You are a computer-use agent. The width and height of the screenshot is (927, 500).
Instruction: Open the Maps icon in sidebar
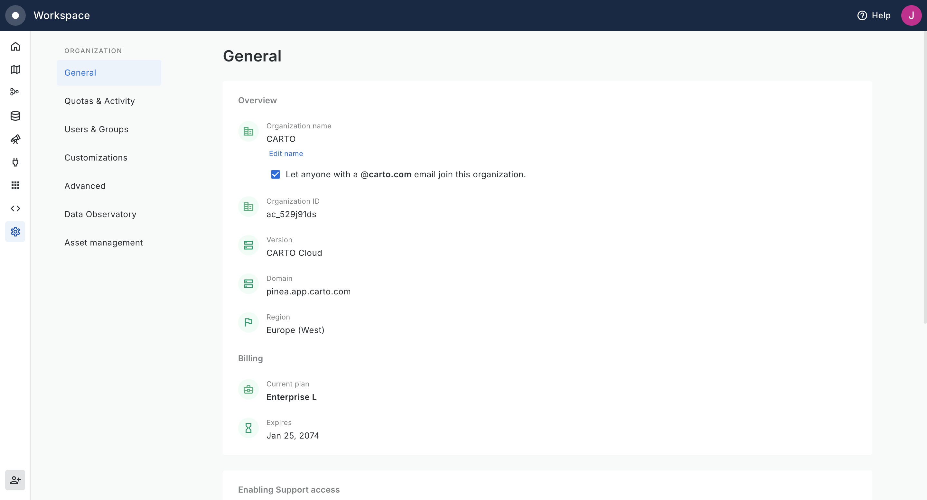click(15, 69)
